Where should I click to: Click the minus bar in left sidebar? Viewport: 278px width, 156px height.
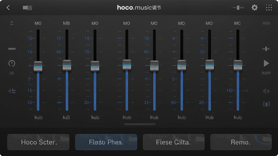12,49
